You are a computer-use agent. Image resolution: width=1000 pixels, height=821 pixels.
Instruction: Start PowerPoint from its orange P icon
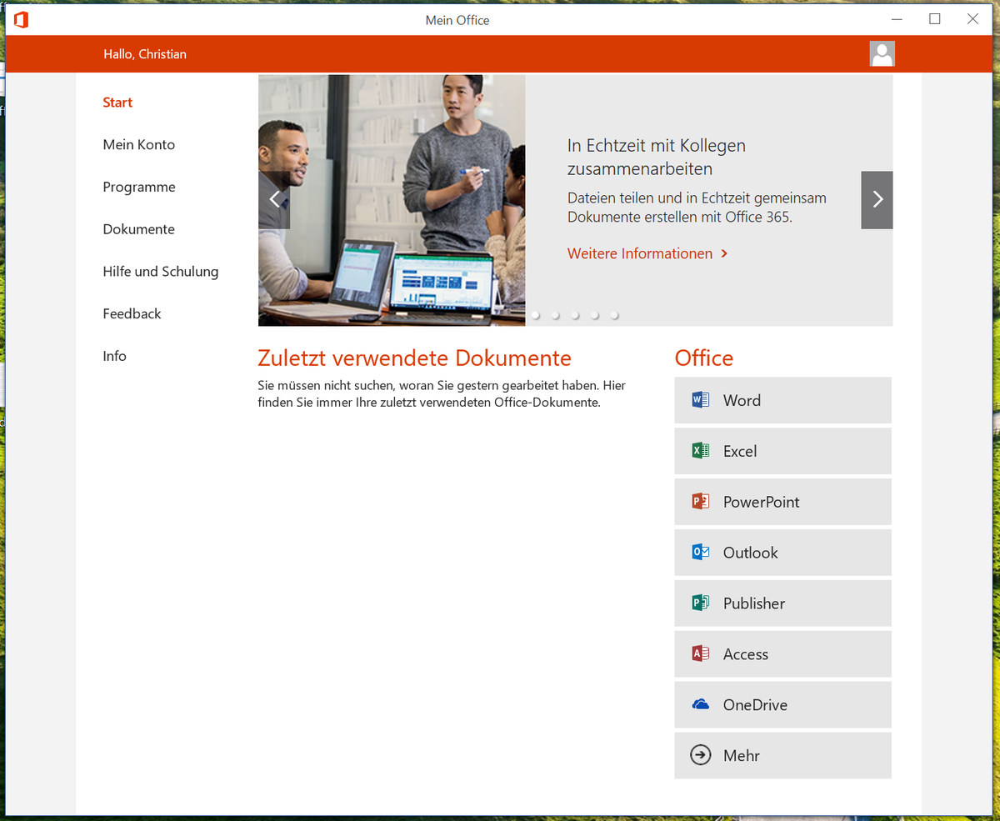click(701, 502)
